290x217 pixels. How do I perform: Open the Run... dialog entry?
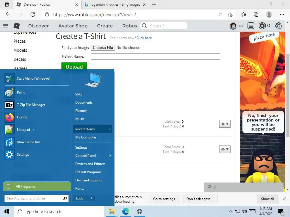pyautogui.click(x=80, y=188)
